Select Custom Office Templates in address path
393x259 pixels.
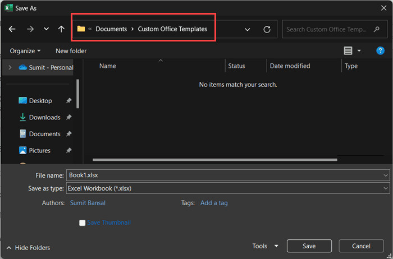click(172, 29)
